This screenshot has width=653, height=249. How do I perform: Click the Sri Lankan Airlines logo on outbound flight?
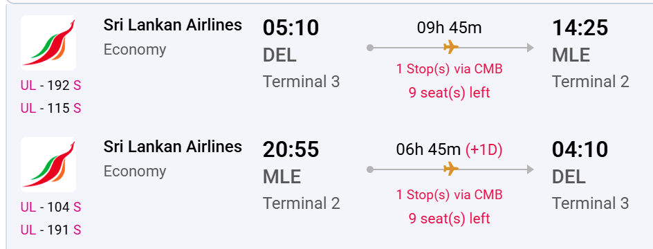coord(48,43)
